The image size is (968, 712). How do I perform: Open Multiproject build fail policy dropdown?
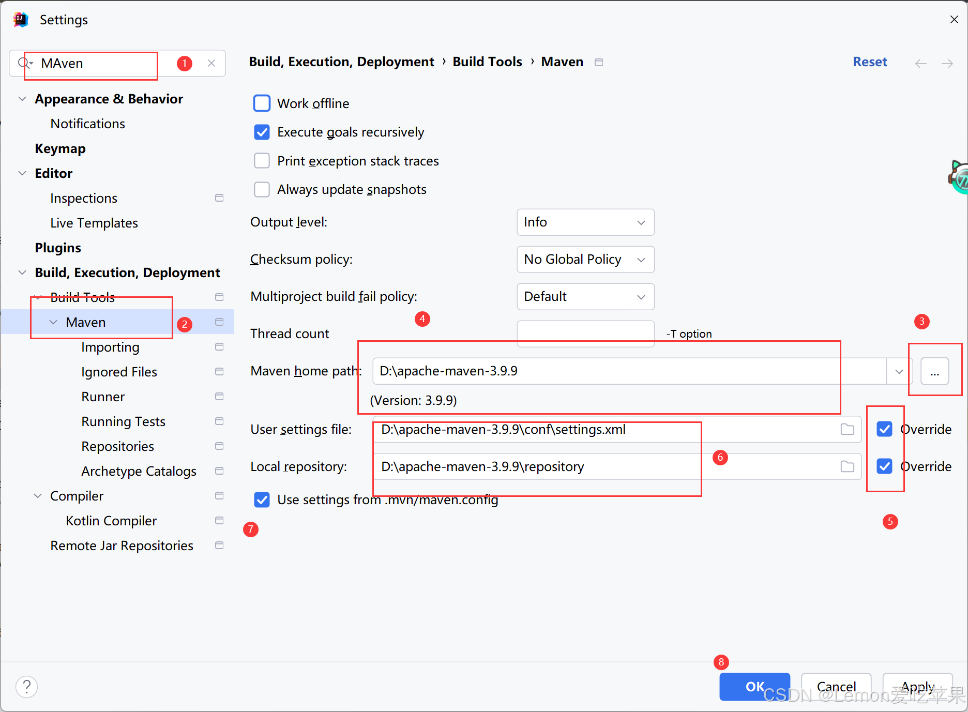click(x=585, y=297)
